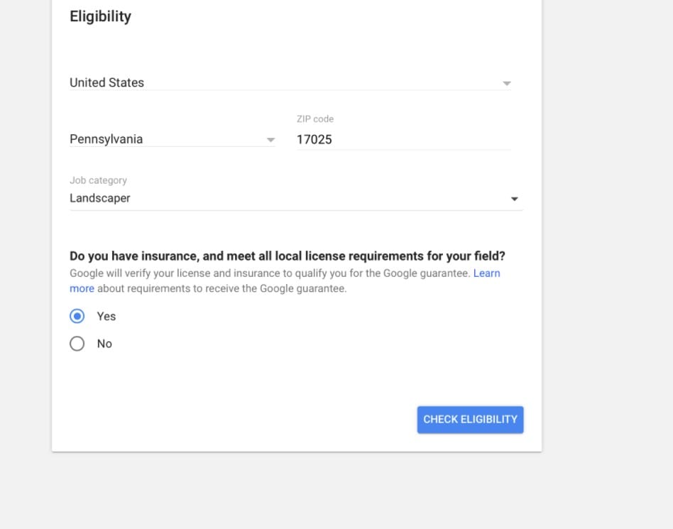This screenshot has width=673, height=529.
Task: Click the ZIP code field showing 17025
Action: point(403,140)
